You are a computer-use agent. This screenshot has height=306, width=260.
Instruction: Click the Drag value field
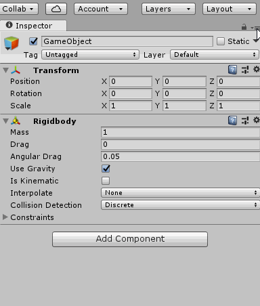[180, 144]
